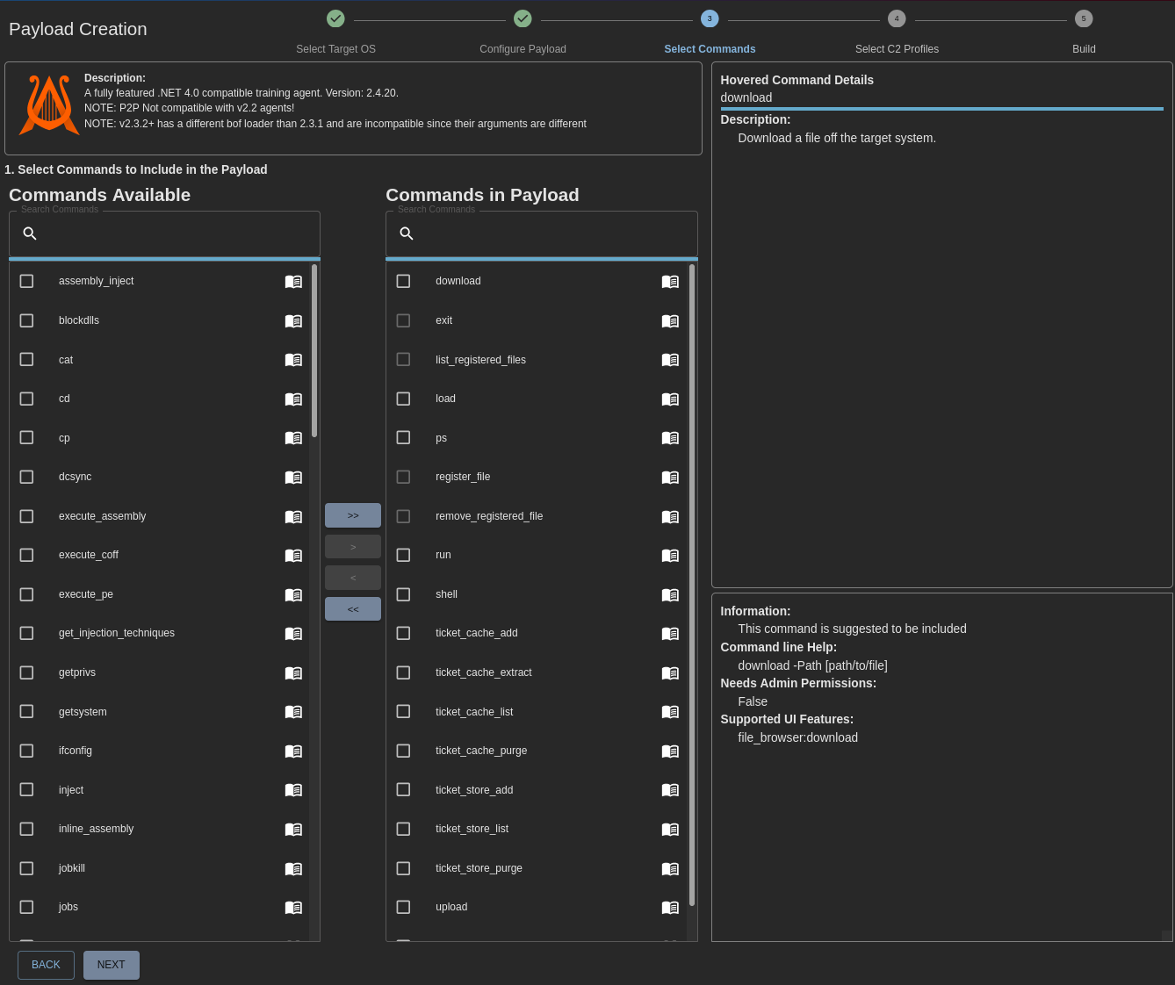Open documentation icon for jobkill
The height and width of the screenshot is (985, 1175).
point(293,869)
